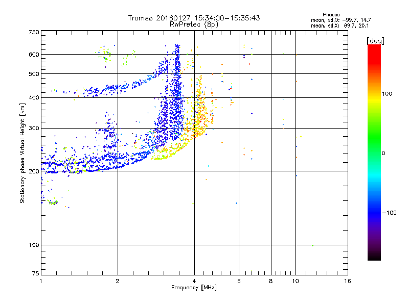Click the y-axis tick label '750'
409x306 pixels.
point(34,32)
